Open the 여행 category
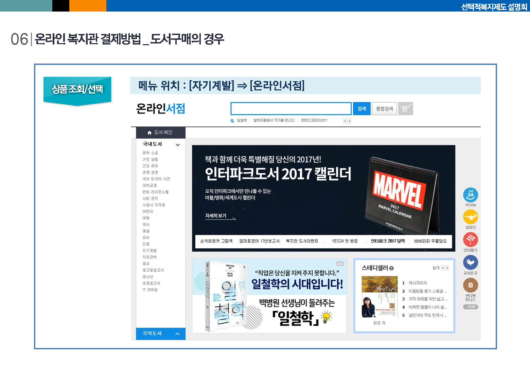Screen dimensions: 530x367 146,218
